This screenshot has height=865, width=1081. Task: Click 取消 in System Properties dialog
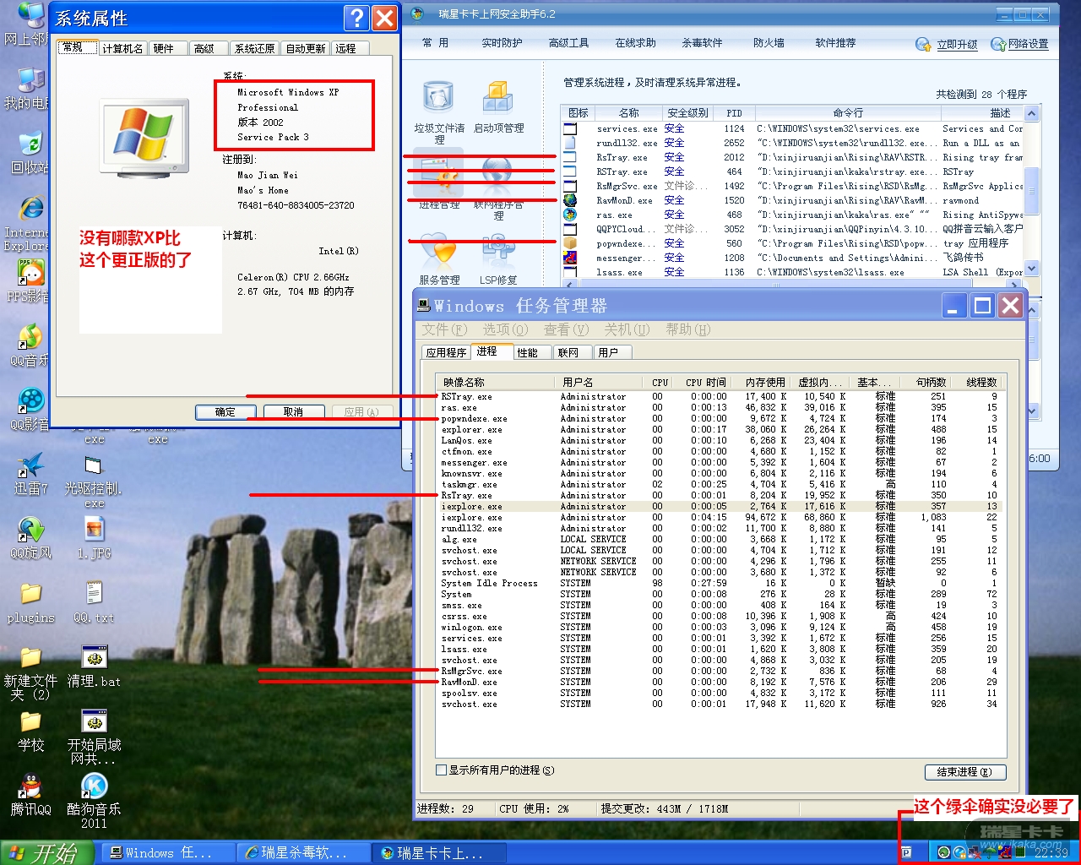293,412
